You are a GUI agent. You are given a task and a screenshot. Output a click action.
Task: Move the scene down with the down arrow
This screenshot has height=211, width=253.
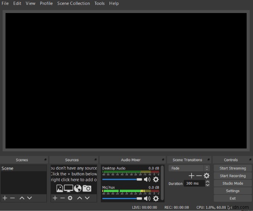tap(29, 198)
